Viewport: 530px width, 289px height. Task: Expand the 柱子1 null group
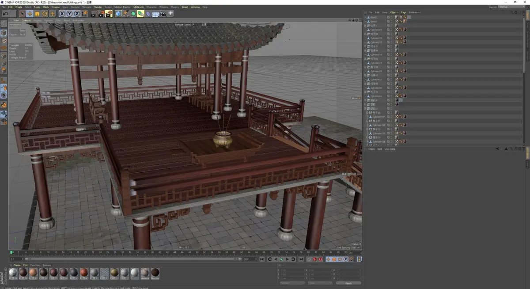[365, 26]
